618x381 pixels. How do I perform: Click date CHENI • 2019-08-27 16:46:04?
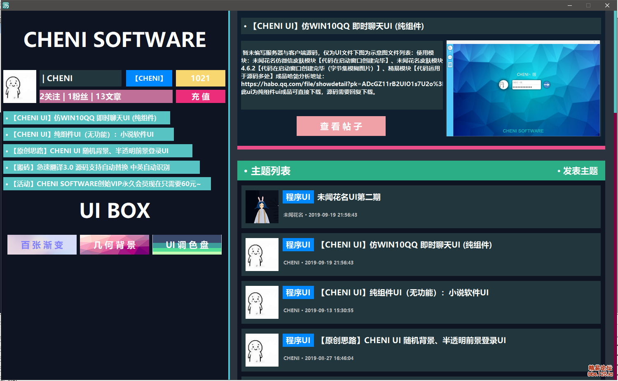click(318, 358)
